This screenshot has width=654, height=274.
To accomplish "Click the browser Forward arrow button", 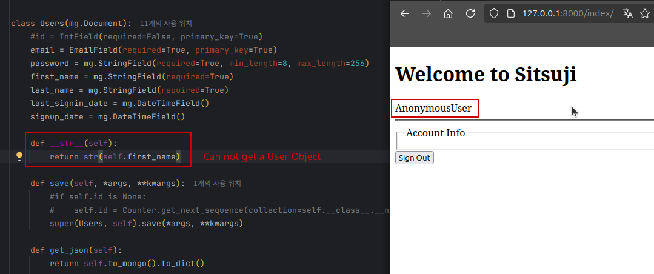I will click(426, 13).
